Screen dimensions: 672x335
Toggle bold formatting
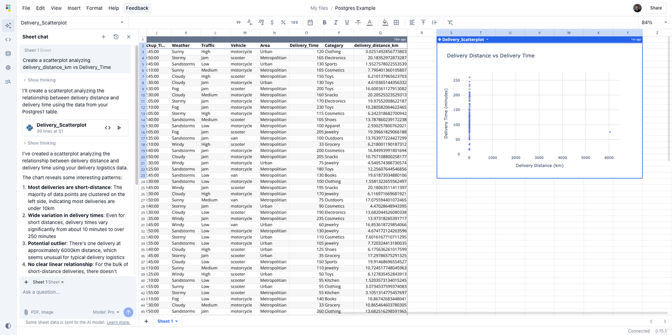pyautogui.click(x=324, y=22)
